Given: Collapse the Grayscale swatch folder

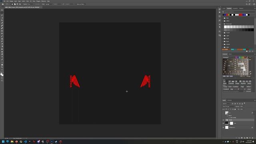Looking at the screenshot, I should pyautogui.click(x=223, y=24).
